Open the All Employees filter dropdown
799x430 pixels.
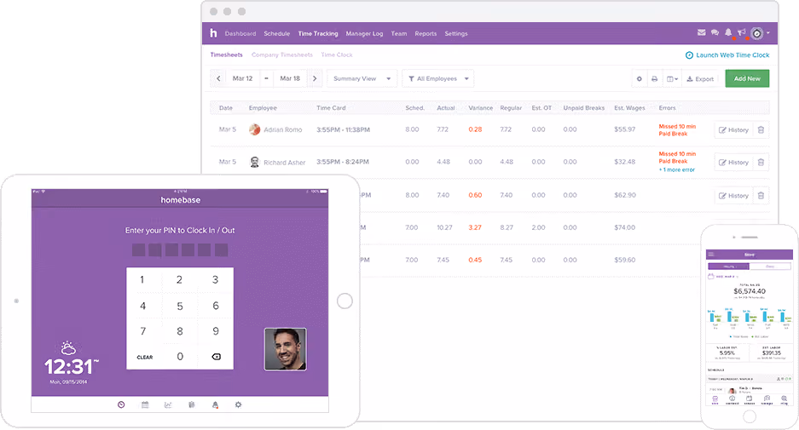[x=437, y=78]
